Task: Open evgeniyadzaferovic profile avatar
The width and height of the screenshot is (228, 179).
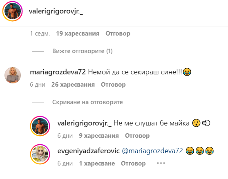Action: point(40,154)
